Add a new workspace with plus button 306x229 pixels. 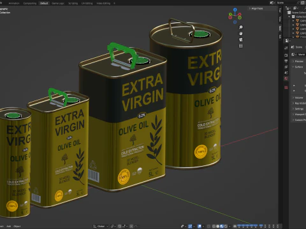[x=114, y=3]
